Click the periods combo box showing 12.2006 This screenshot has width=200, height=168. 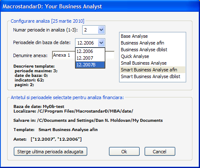pyautogui.click(x=90, y=43)
